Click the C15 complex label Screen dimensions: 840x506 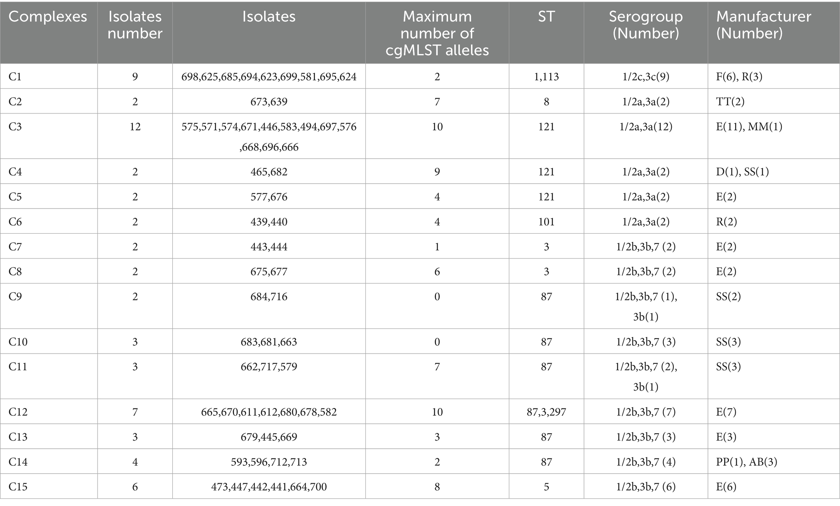pos(18,487)
